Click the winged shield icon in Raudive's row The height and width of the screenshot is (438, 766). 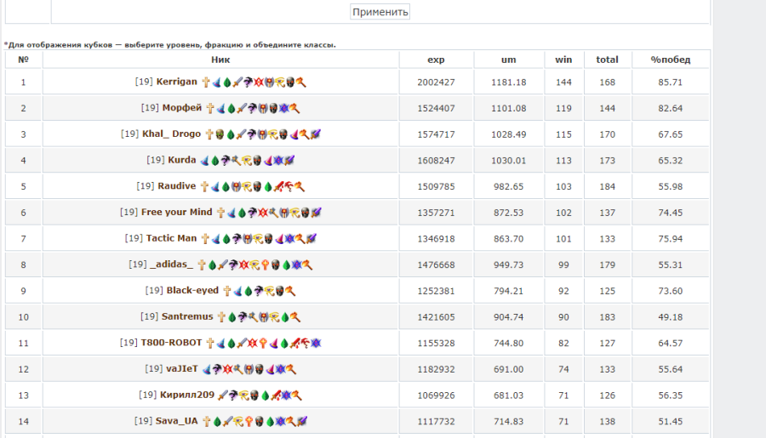[x=236, y=186]
